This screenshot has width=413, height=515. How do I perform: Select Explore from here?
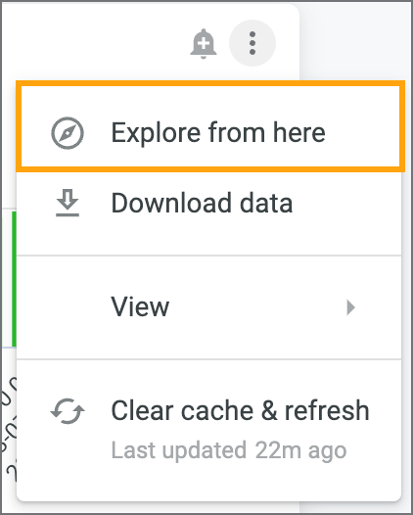(x=218, y=132)
